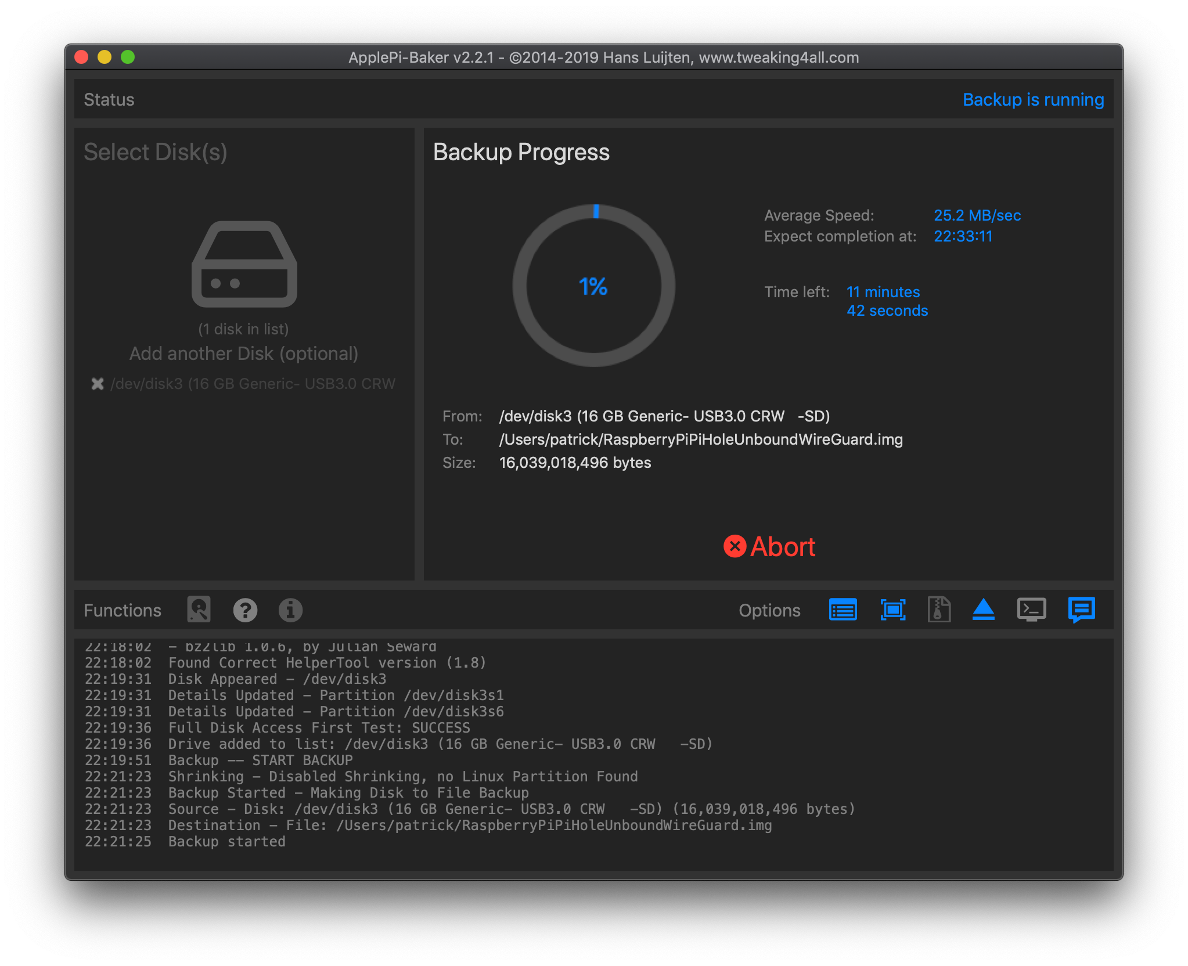Click the terminal monitor option icon
This screenshot has width=1188, height=966.
pyautogui.click(x=1031, y=610)
